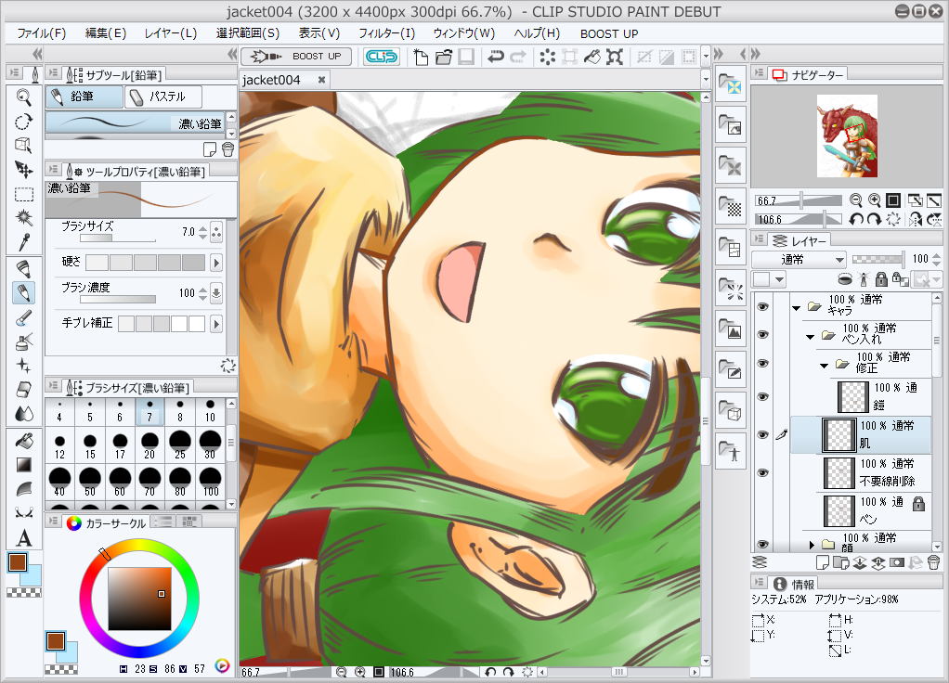Open the blending mode 通常 dropdown

[x=799, y=260]
